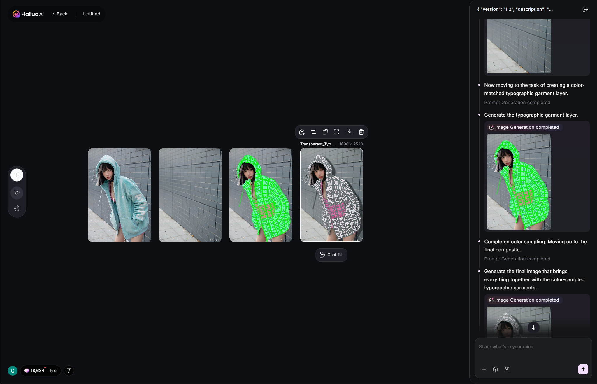Click the cube model icon in chat input

pyautogui.click(x=495, y=369)
